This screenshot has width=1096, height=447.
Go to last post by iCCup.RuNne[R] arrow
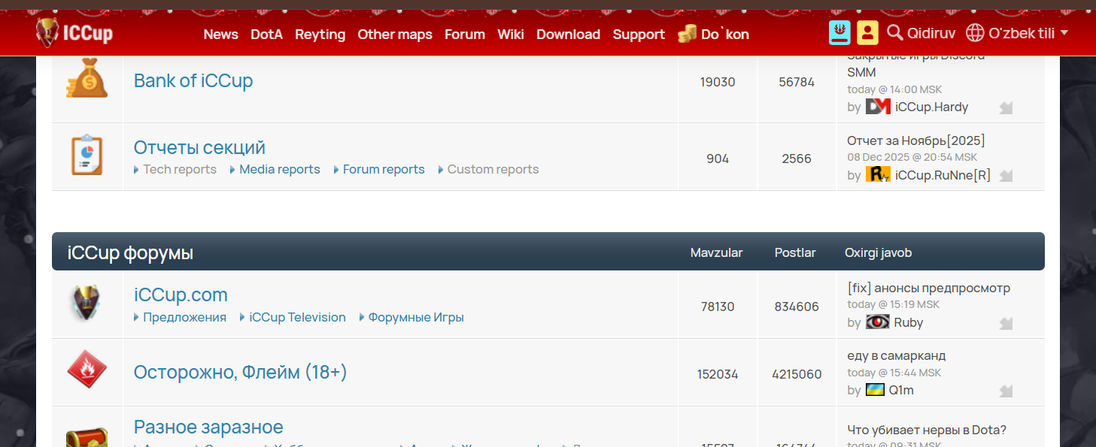[x=1006, y=176]
